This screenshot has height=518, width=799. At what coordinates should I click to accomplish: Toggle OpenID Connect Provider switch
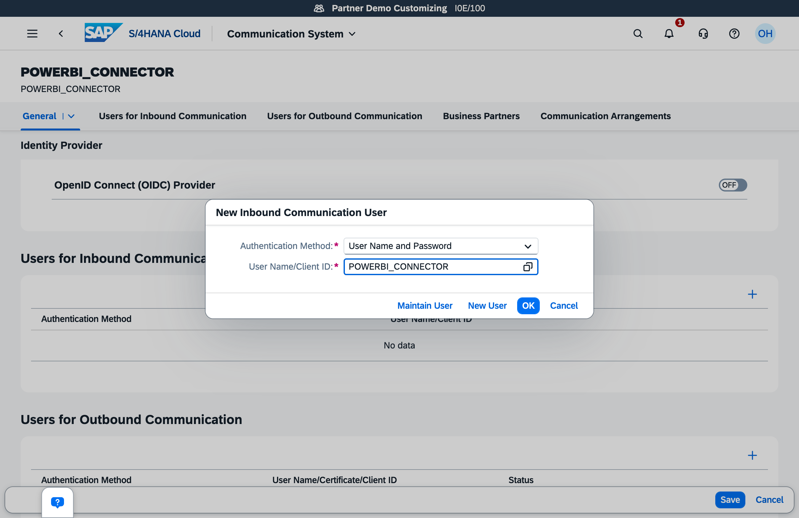click(x=732, y=185)
